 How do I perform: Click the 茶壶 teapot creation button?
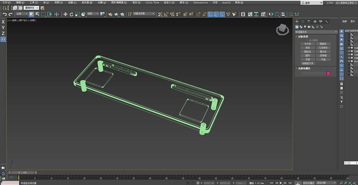coord(308,60)
